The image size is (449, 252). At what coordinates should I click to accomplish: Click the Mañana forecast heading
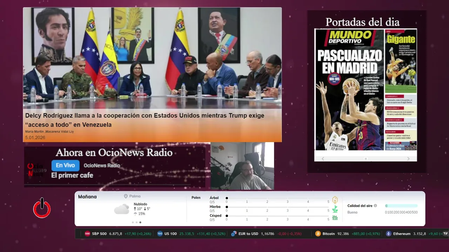87,197
